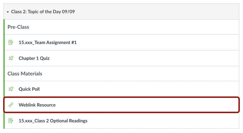
Task: Select the Pre-Class section header text
Action: 18,27
